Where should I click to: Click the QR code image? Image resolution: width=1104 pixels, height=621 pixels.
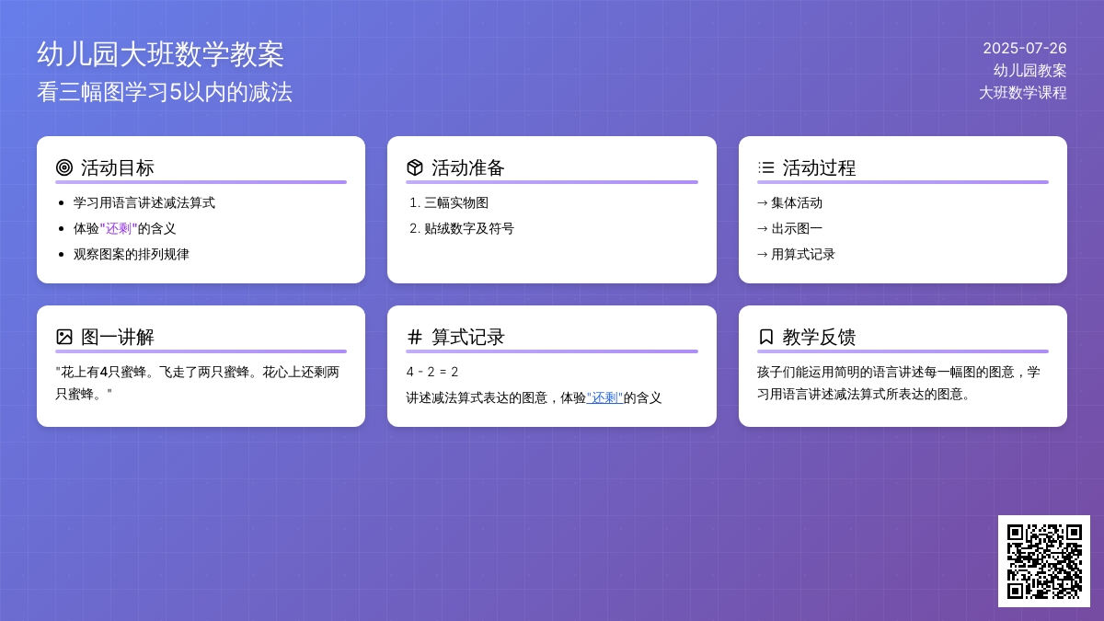click(x=1044, y=561)
